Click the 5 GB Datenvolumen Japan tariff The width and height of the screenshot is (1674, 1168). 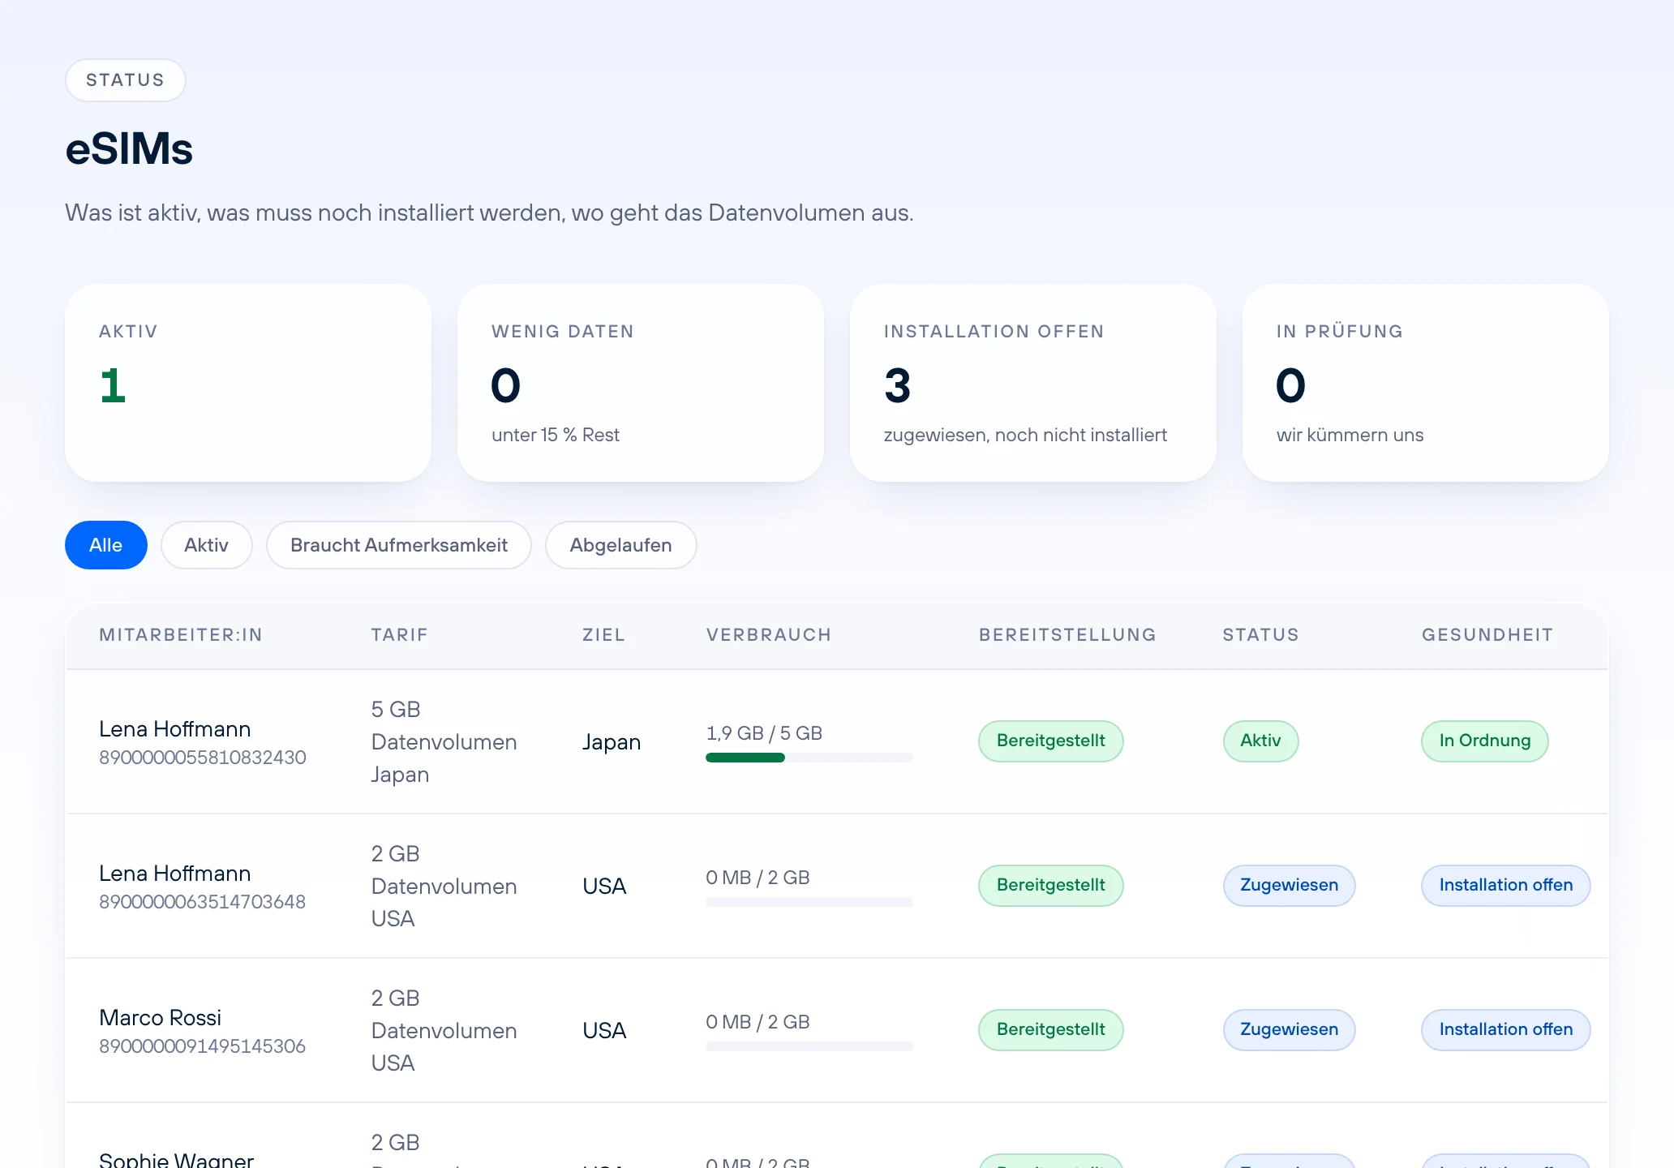click(444, 741)
